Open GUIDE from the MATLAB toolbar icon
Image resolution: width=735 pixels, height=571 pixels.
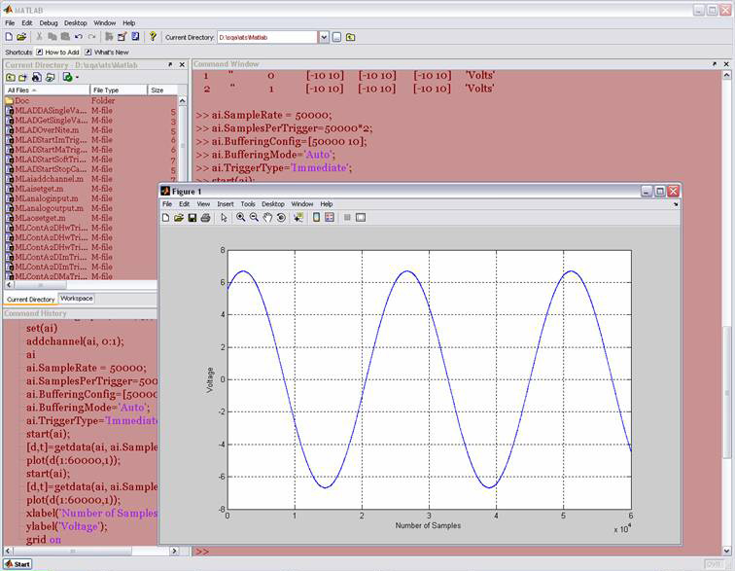point(122,37)
